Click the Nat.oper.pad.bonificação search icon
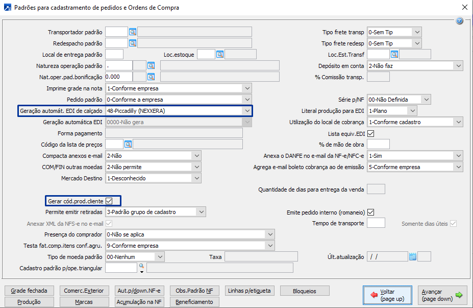Screen dimensions: 473x308 [x=151, y=77]
